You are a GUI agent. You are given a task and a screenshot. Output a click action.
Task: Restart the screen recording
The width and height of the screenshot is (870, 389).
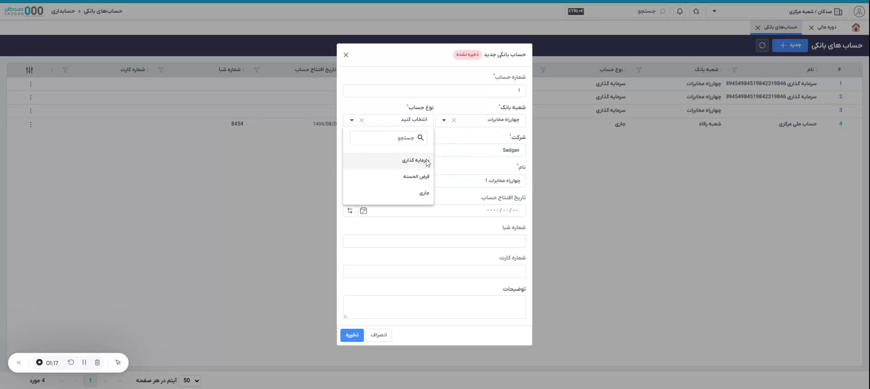[71, 363]
